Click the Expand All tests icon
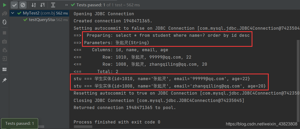 pos(53,5)
